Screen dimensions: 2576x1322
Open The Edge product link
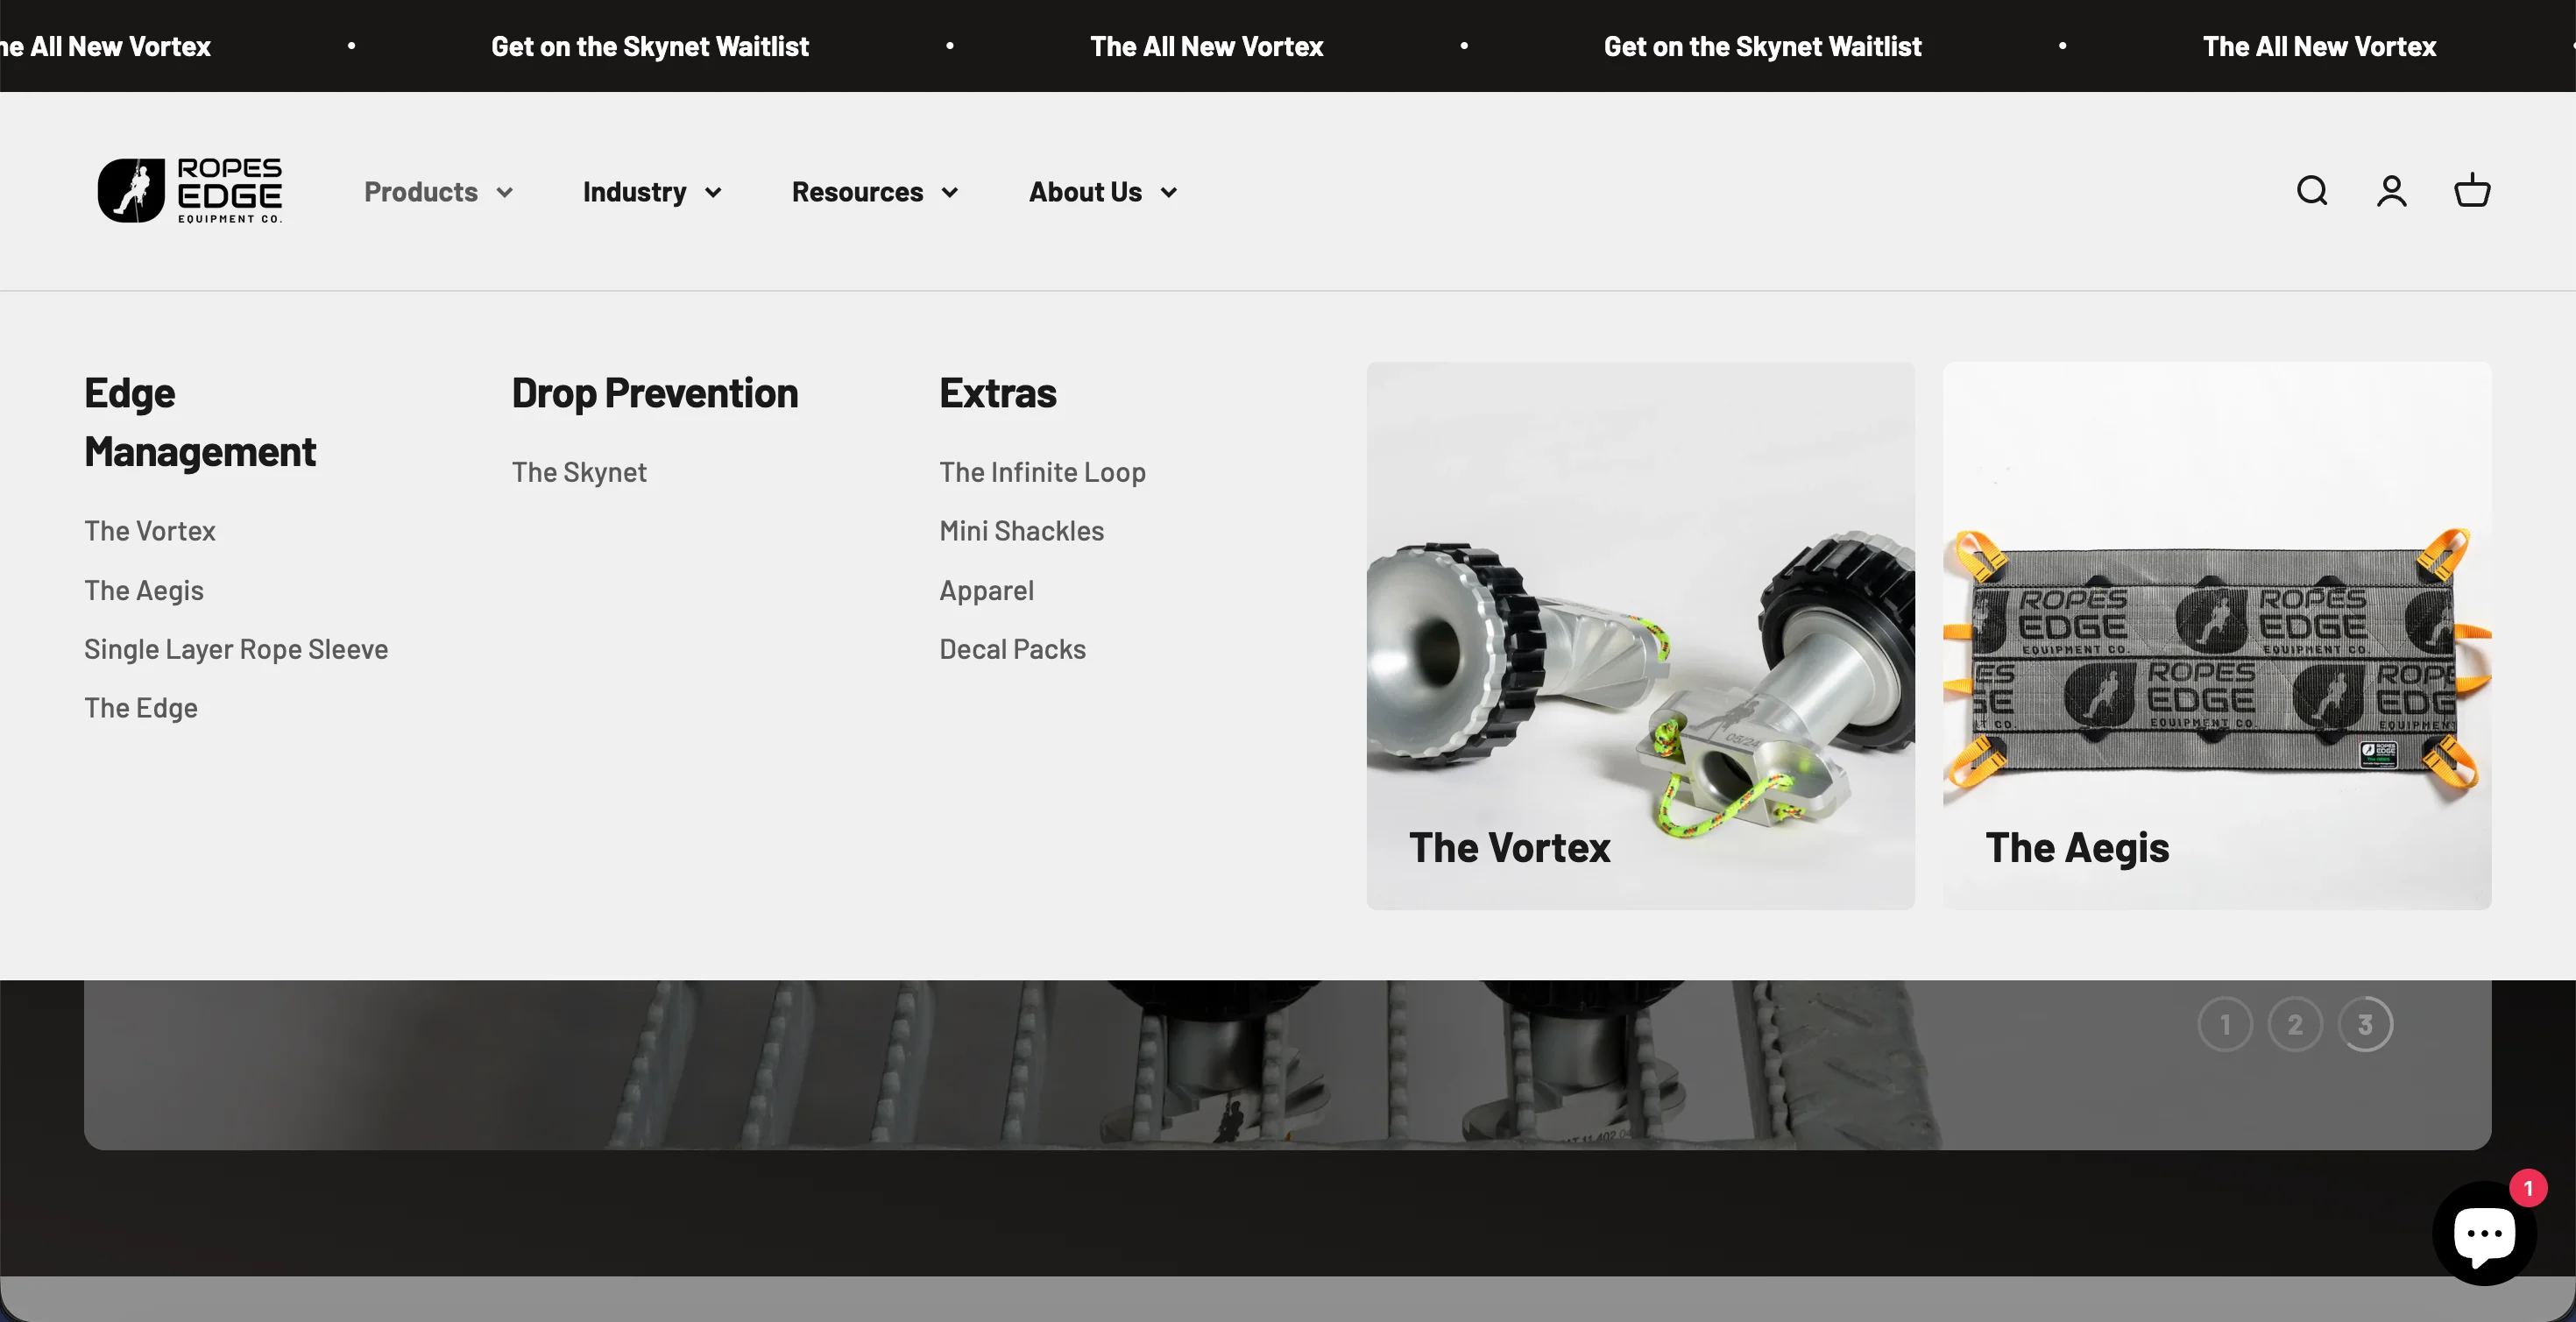[141, 708]
